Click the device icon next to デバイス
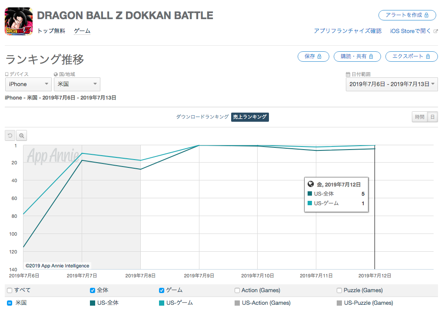Screen dimensions: 441x310 [7, 74]
